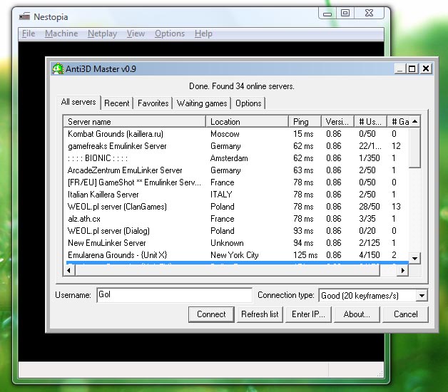This screenshot has width=448, height=392.
Task: Click the server list scroll up arrow
Action: [x=415, y=122]
